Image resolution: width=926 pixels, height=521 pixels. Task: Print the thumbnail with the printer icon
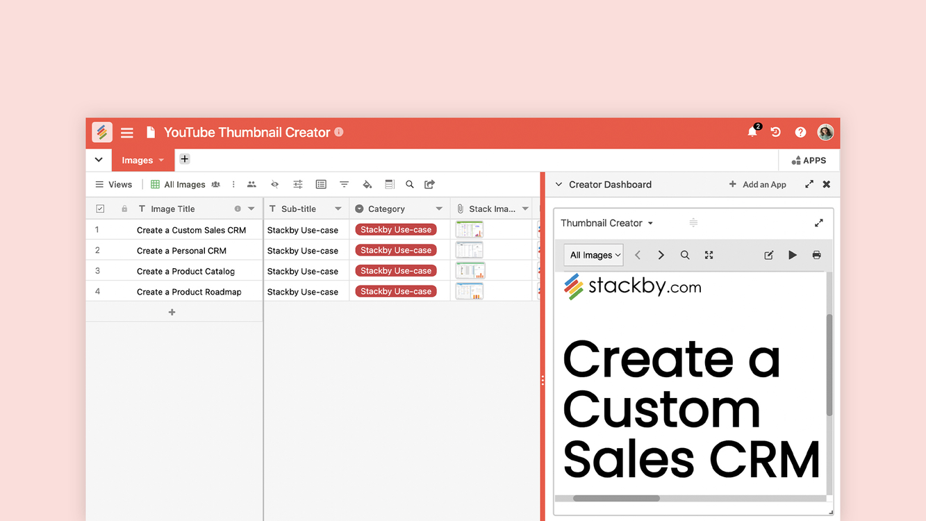pyautogui.click(x=816, y=255)
